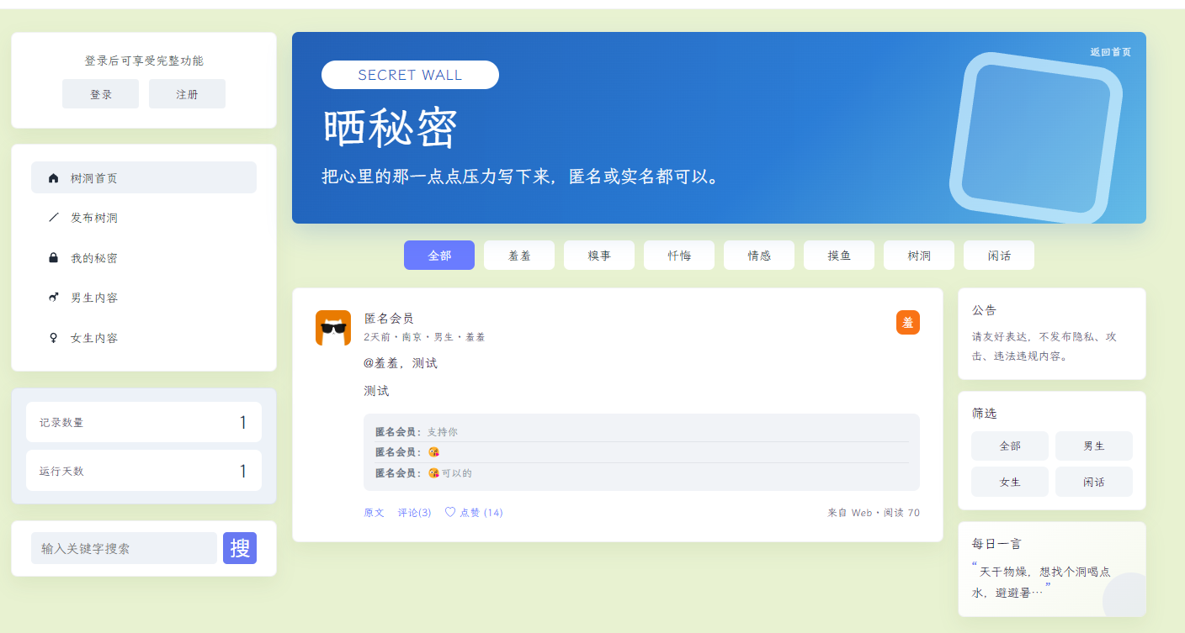Screen dimensions: 1185x633
Task: Click the comment 可以的
Action: click(457, 473)
